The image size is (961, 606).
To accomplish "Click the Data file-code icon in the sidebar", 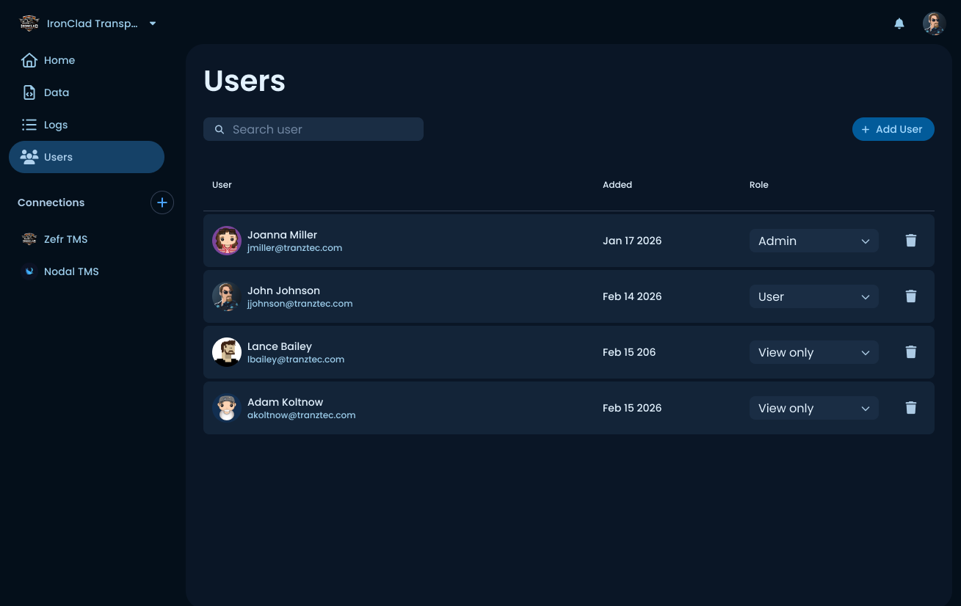I will pos(29,92).
